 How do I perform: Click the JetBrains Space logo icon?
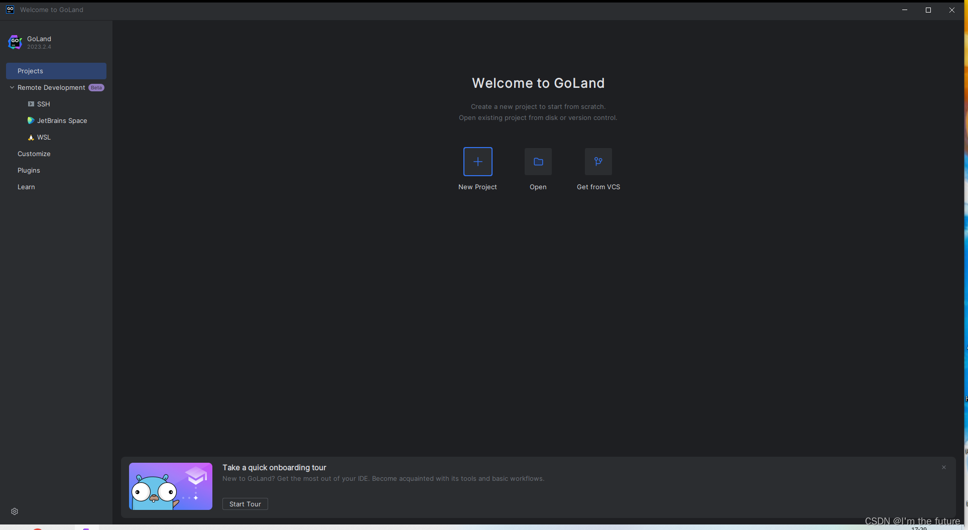click(31, 120)
